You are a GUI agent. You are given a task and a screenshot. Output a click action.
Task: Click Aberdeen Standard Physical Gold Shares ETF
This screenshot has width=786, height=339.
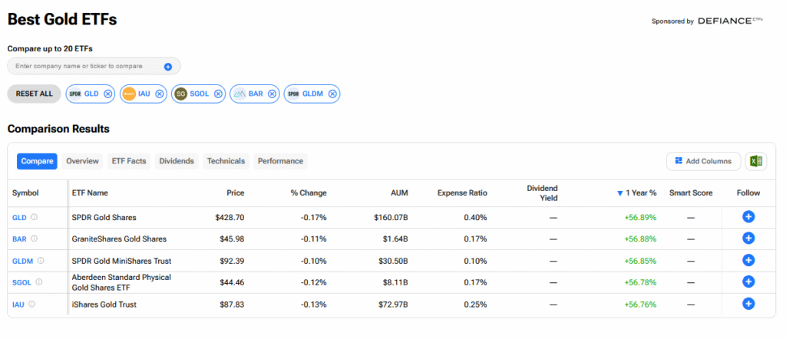[121, 282]
